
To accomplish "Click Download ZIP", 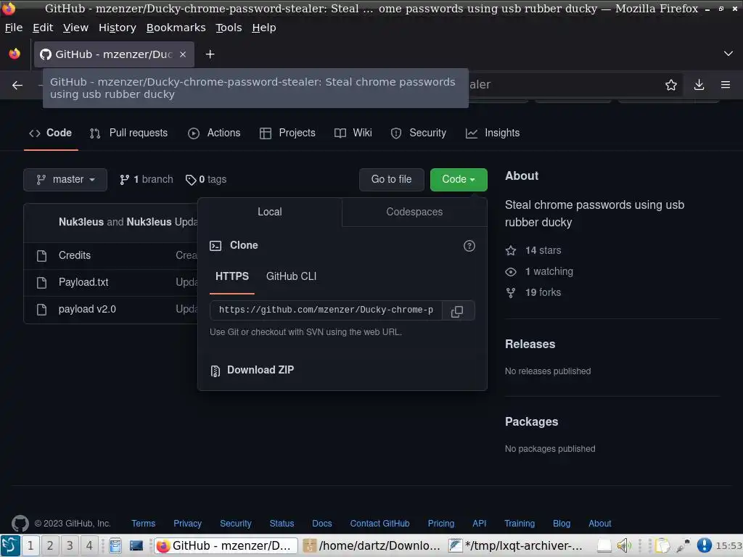I will click(252, 370).
